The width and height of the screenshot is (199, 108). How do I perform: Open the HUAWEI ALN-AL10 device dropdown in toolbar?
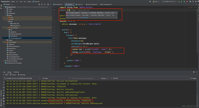pyautogui.click(x=169, y=1)
